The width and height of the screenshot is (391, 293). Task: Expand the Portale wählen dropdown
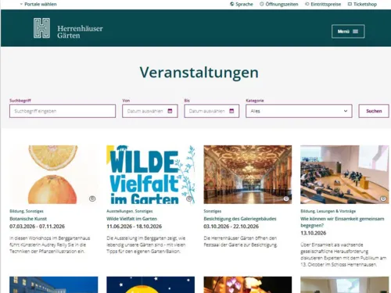[x=38, y=4]
